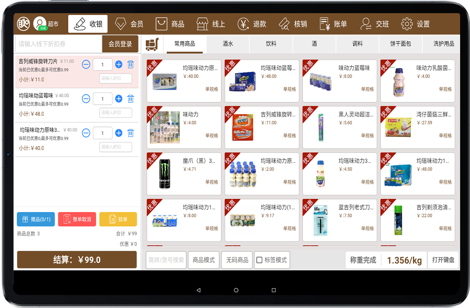
Task: Click the 打开键盘 button
Action: pyautogui.click(x=443, y=260)
